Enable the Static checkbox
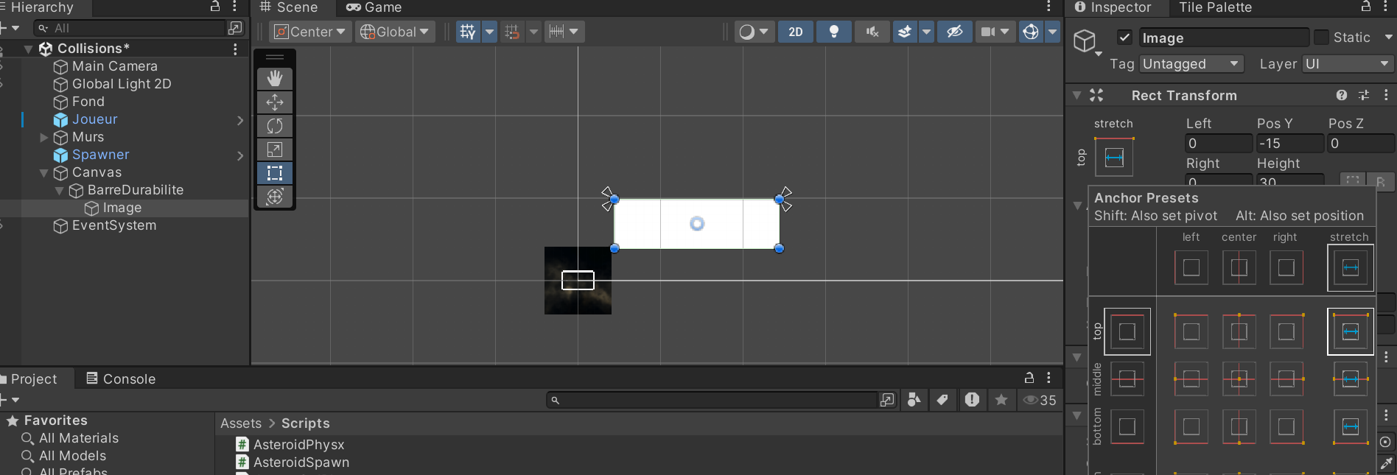The image size is (1397, 475). 1321,38
